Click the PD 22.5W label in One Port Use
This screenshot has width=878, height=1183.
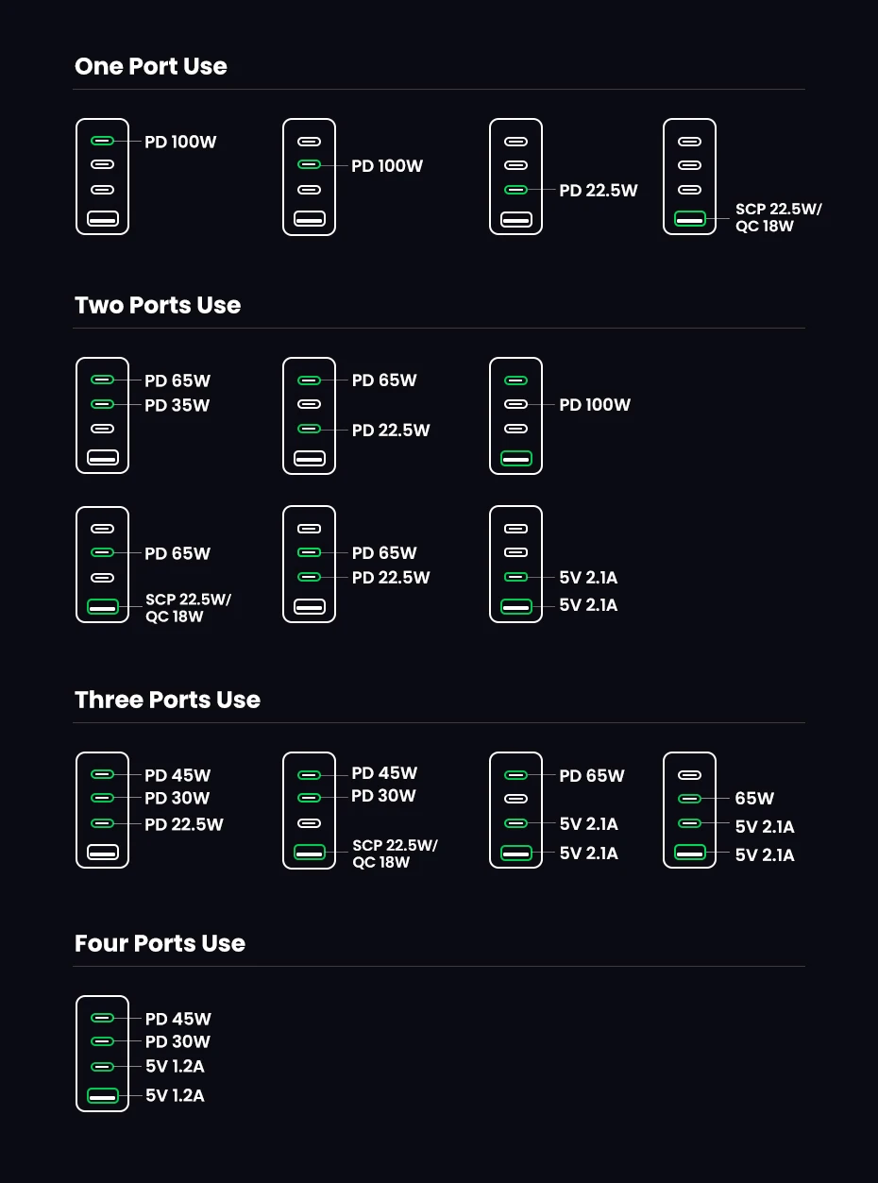pos(599,191)
